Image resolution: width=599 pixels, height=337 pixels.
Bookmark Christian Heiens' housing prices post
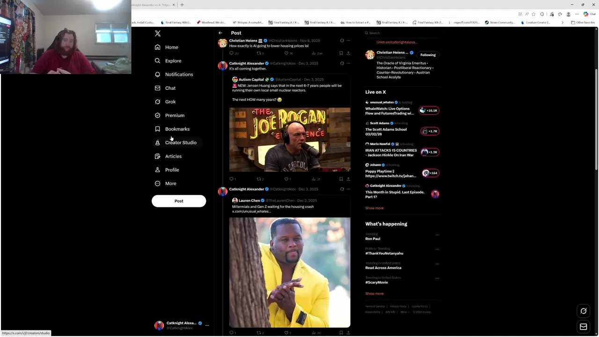(341, 53)
